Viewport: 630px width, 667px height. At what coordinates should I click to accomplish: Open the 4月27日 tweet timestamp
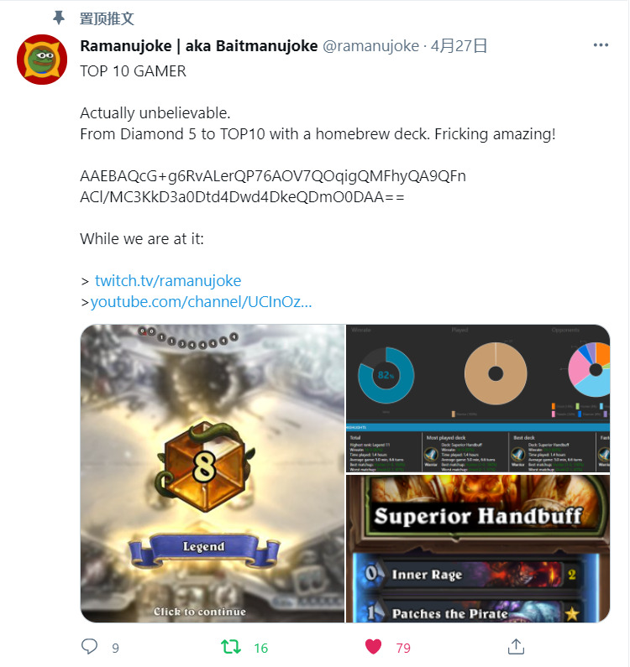pyautogui.click(x=459, y=46)
